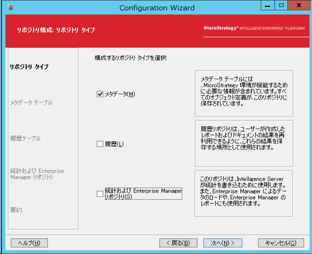This screenshot has height=254, width=312.
Task: Select 履歴テーブル step in sidebar
Action: 25,139
